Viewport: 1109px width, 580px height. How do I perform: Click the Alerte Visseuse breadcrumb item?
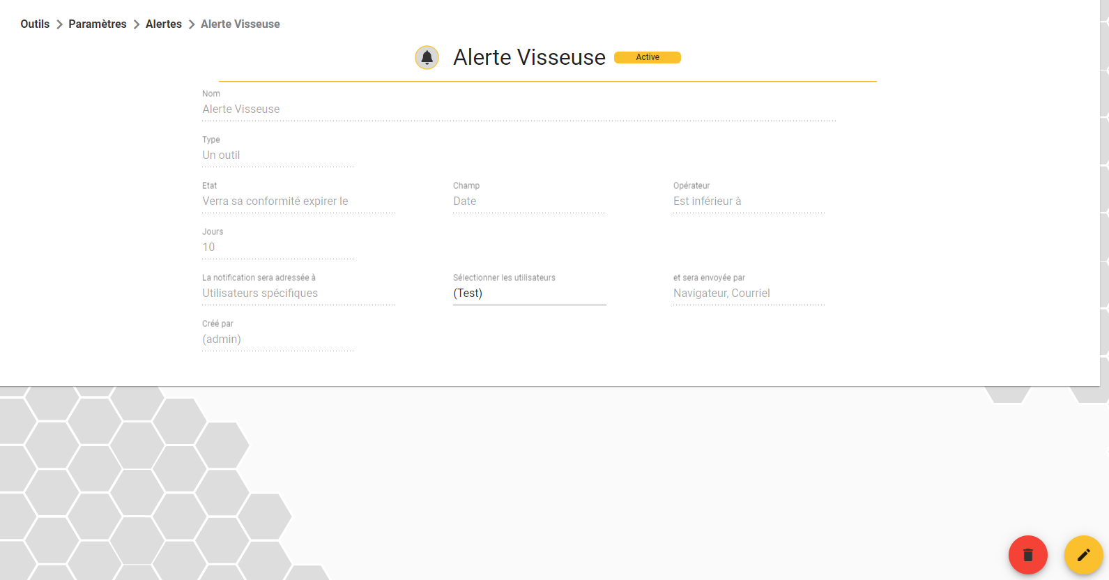tap(240, 24)
